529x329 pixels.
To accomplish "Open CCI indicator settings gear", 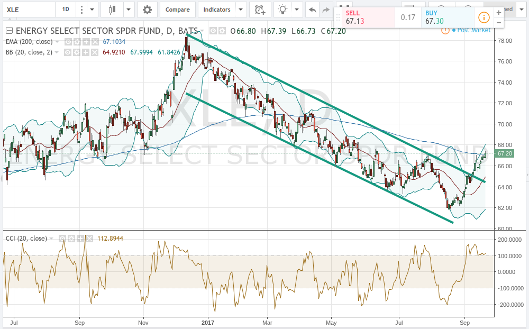I will coord(71,239).
